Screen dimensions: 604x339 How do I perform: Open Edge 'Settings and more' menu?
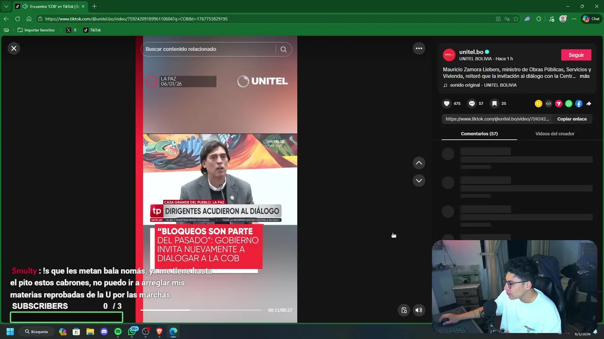[x=574, y=19]
